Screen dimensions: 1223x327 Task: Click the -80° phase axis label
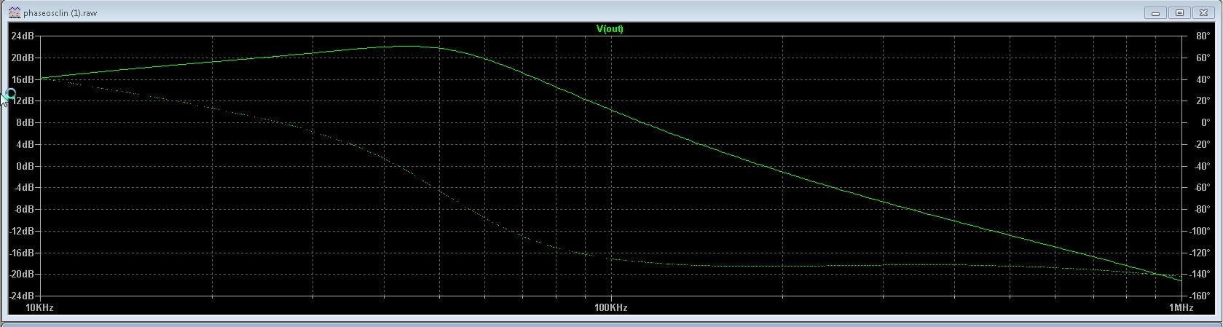[1202, 209]
